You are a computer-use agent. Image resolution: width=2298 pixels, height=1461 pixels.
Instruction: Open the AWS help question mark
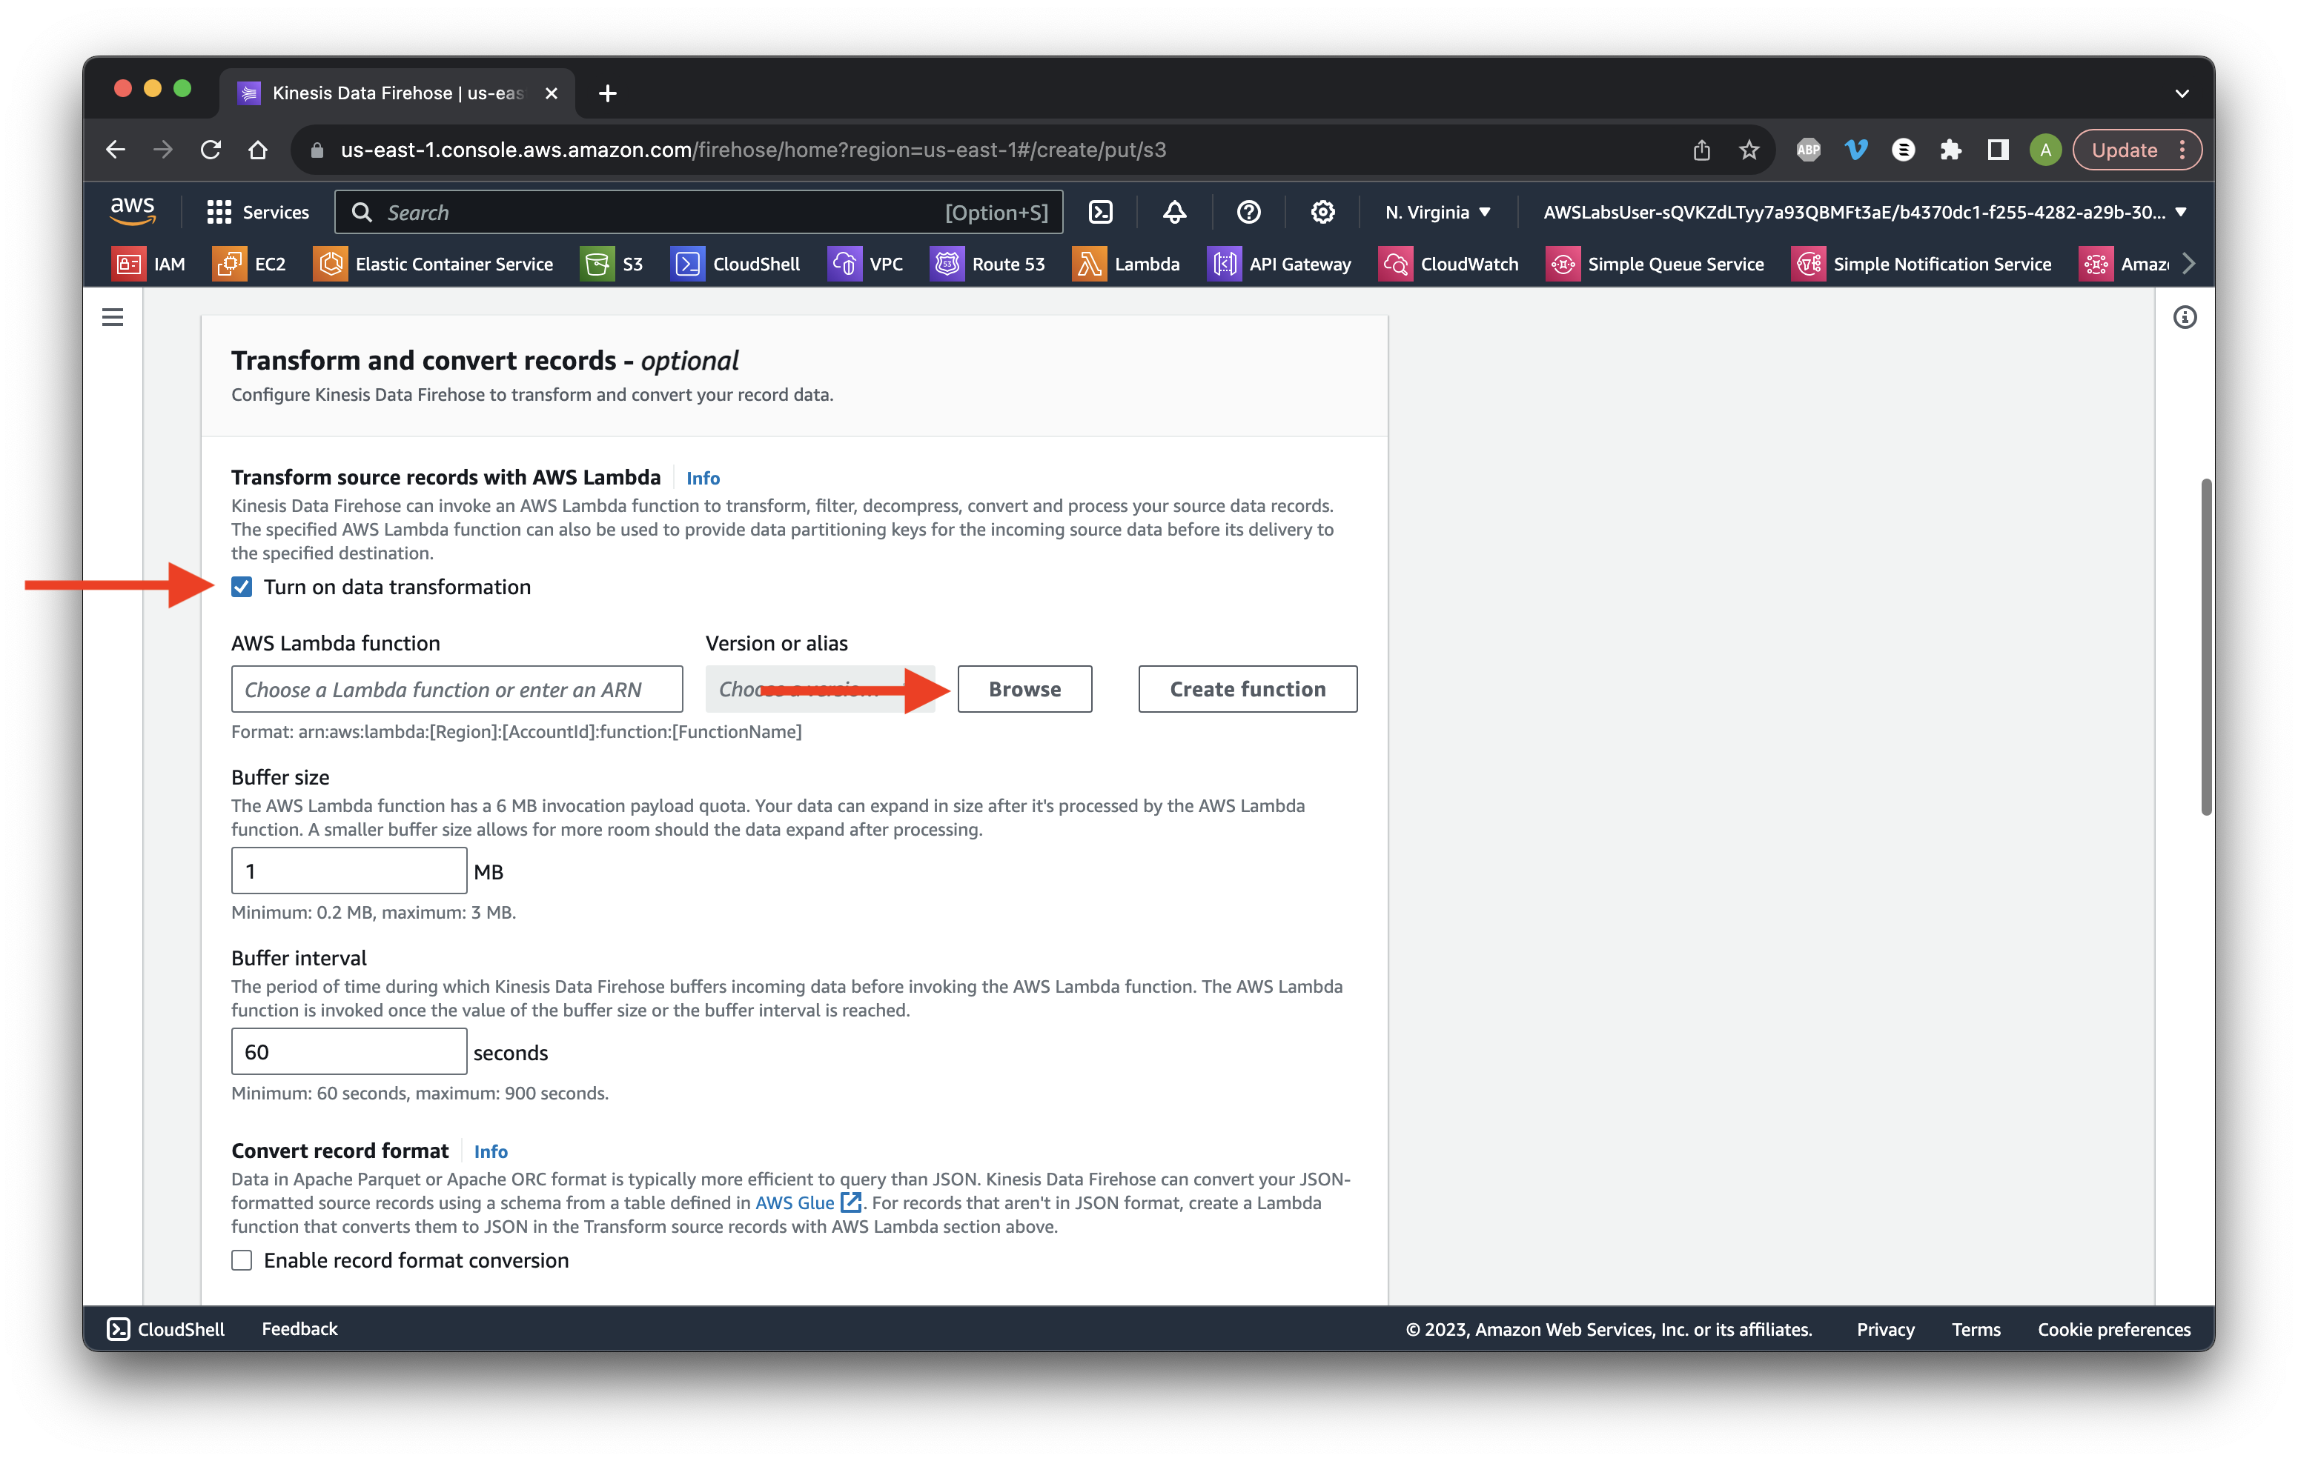[1248, 212]
